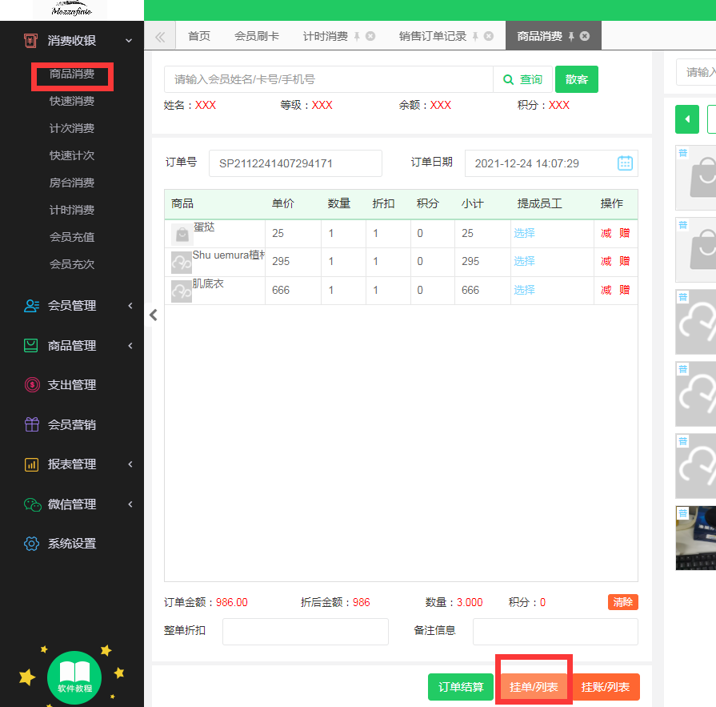Click the member name/card search input field

click(x=328, y=79)
